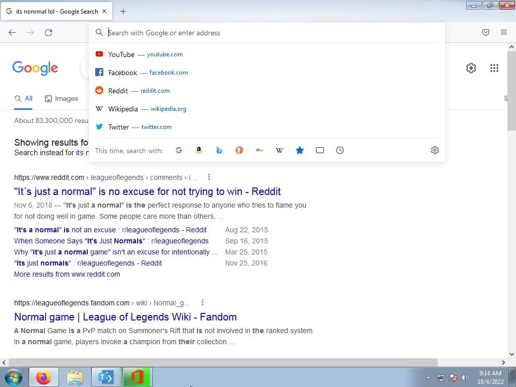
Task: Search this time with Wikipedia
Action: 279,150
